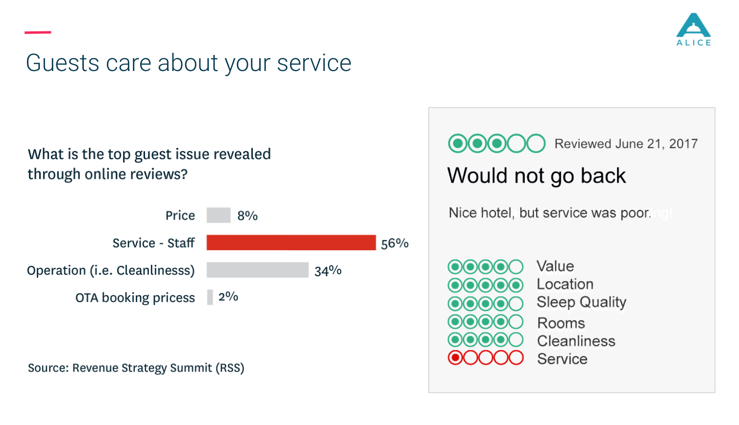Image resolution: width=739 pixels, height=425 pixels.
Task: Click the "Would not go back" review title
Action: pos(537,176)
